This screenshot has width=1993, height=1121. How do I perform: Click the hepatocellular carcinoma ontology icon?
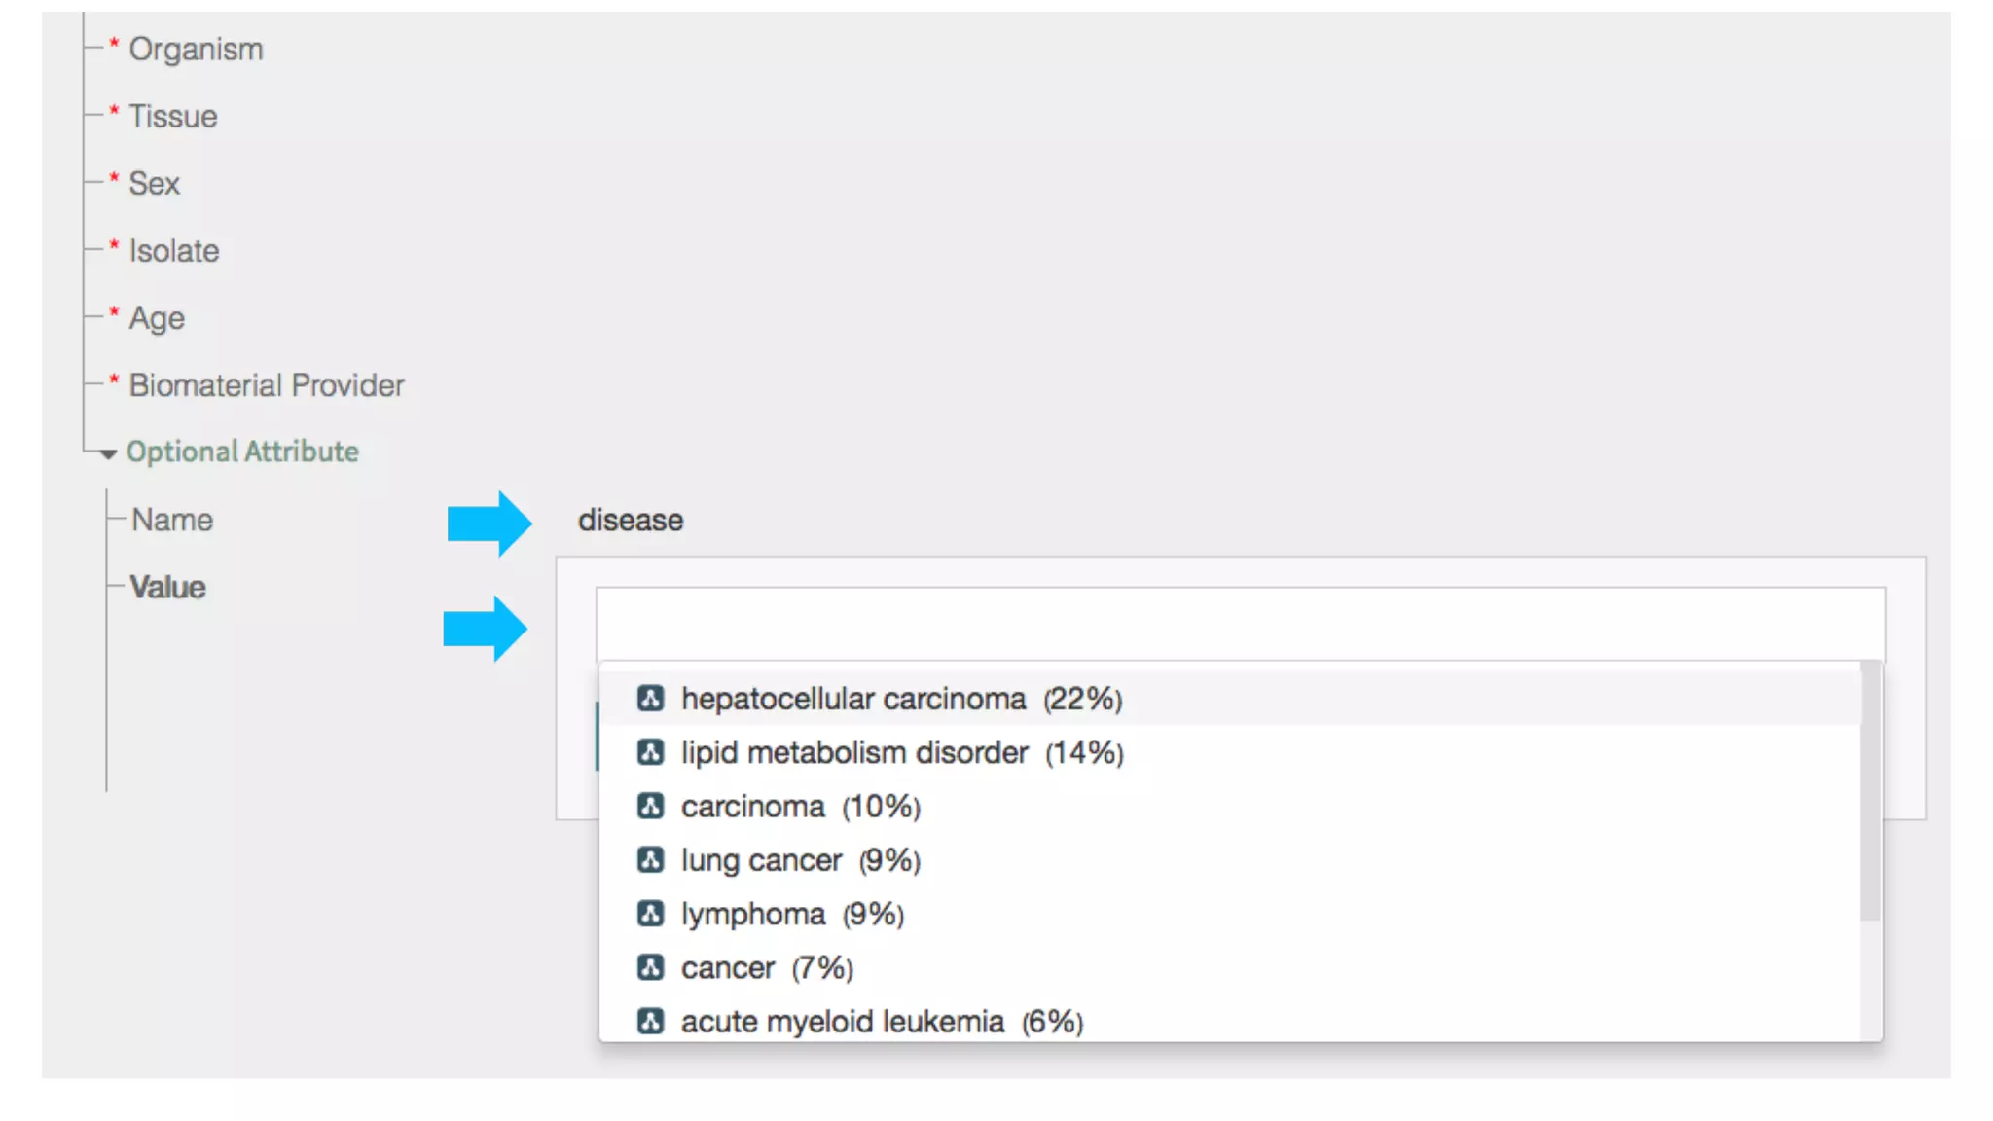(650, 699)
